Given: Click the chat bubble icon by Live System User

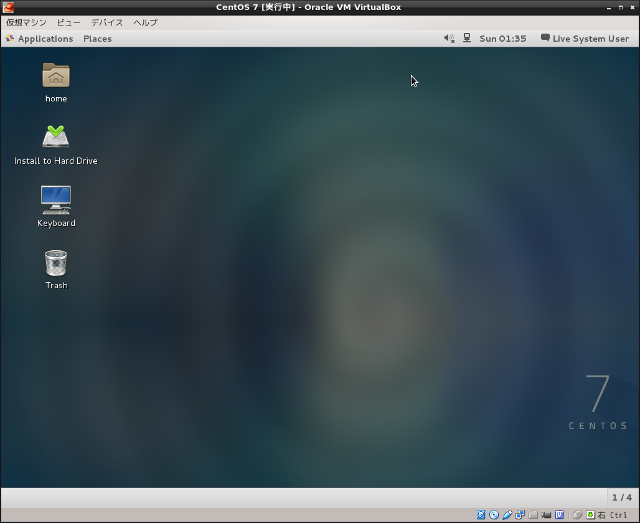Looking at the screenshot, I should (x=545, y=38).
